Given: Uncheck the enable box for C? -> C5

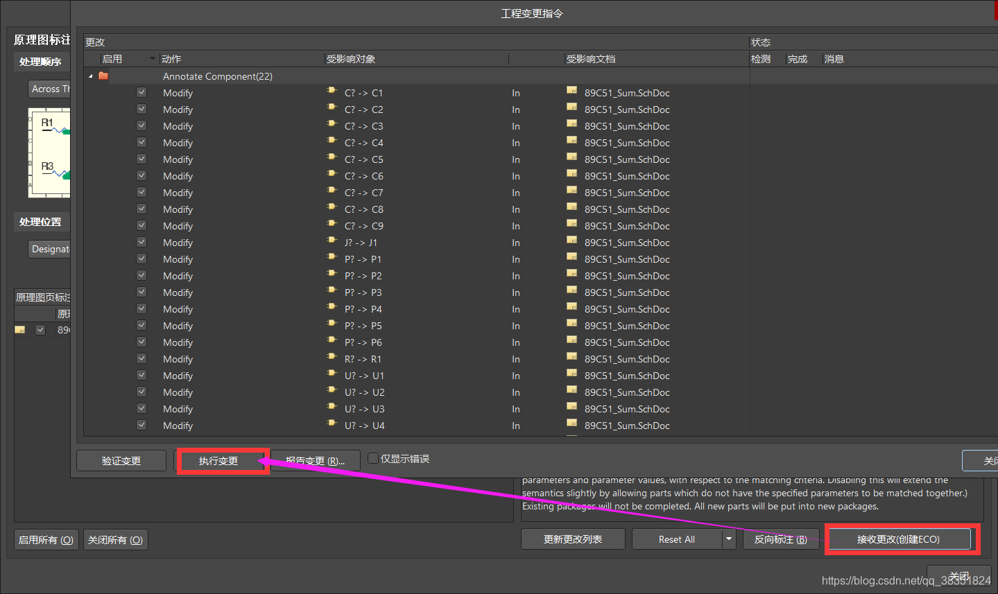Looking at the screenshot, I should 141,159.
